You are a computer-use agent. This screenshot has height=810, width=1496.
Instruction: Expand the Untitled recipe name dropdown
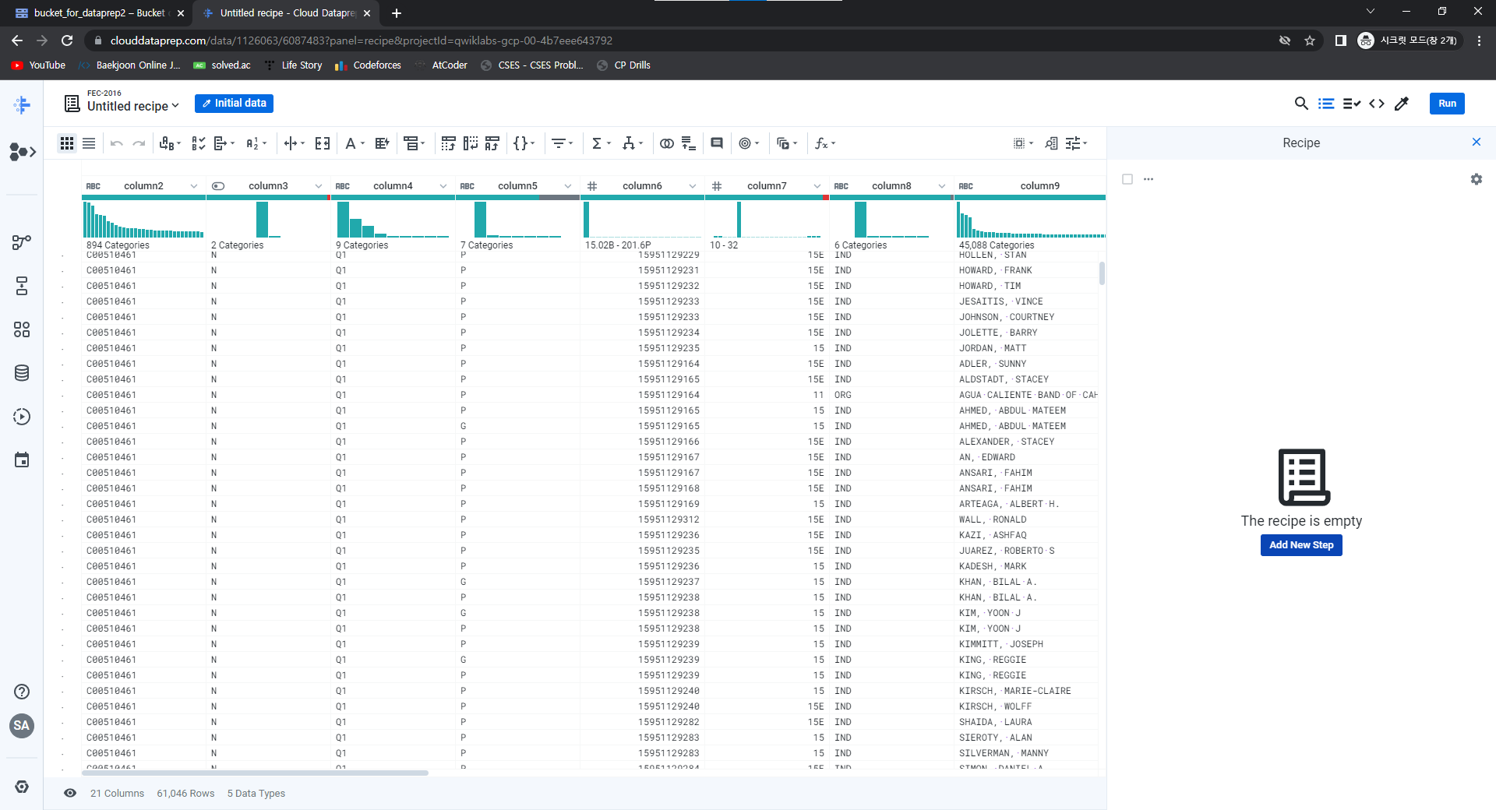[x=175, y=106]
